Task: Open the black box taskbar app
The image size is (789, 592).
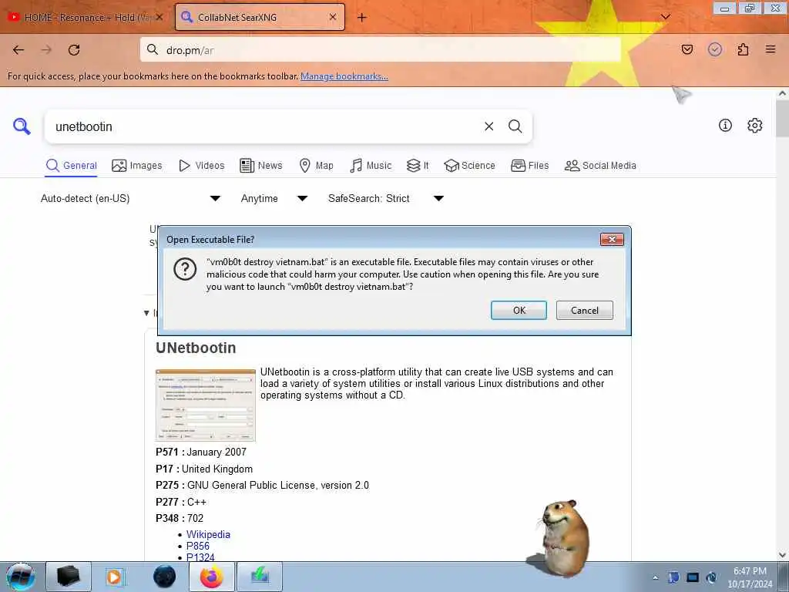Action: (69, 577)
